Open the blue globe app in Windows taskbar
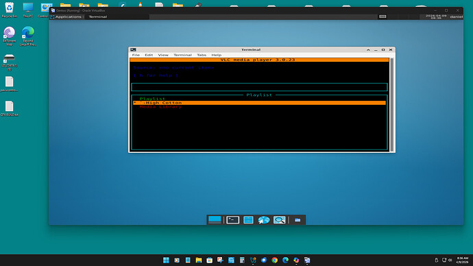473x266 pixels. pos(231,260)
